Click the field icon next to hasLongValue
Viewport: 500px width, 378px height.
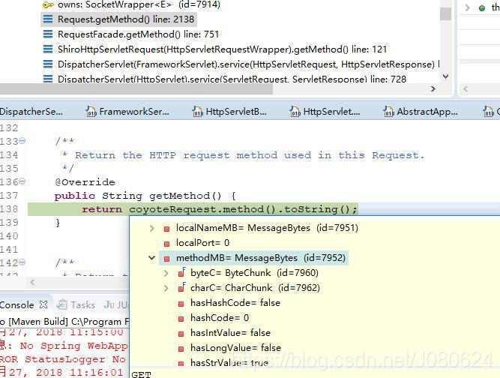point(181,349)
